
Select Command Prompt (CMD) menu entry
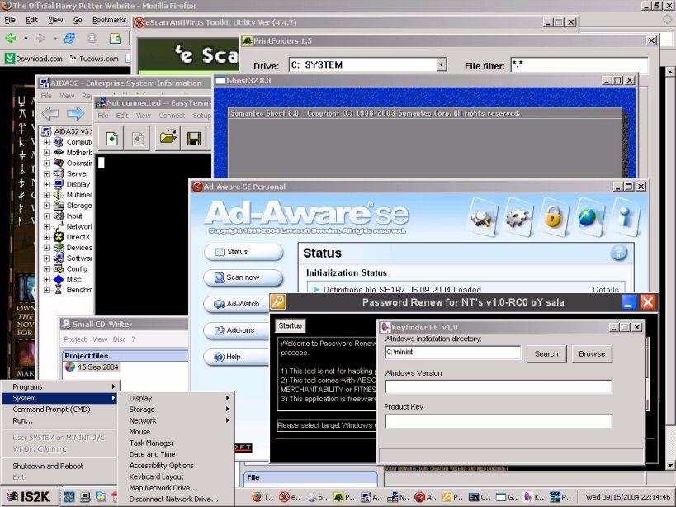coord(59,409)
